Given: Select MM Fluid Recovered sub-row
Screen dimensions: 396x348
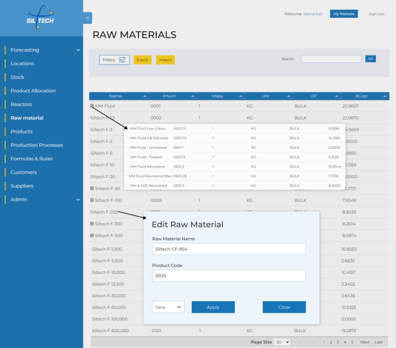Looking at the screenshot, I should 234,167.
